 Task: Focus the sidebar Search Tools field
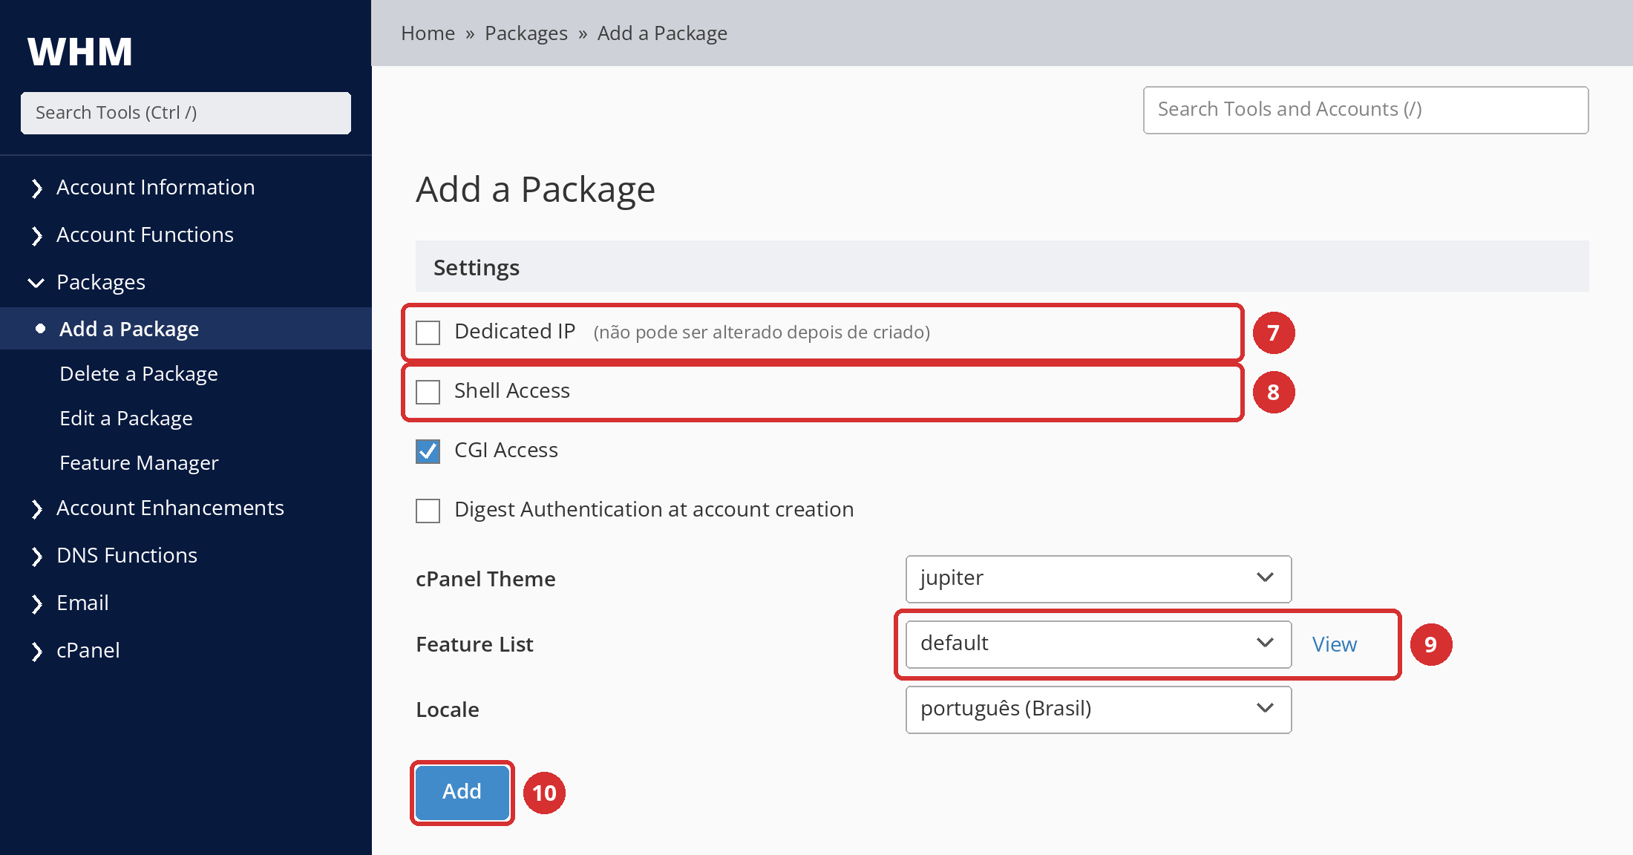(x=186, y=113)
